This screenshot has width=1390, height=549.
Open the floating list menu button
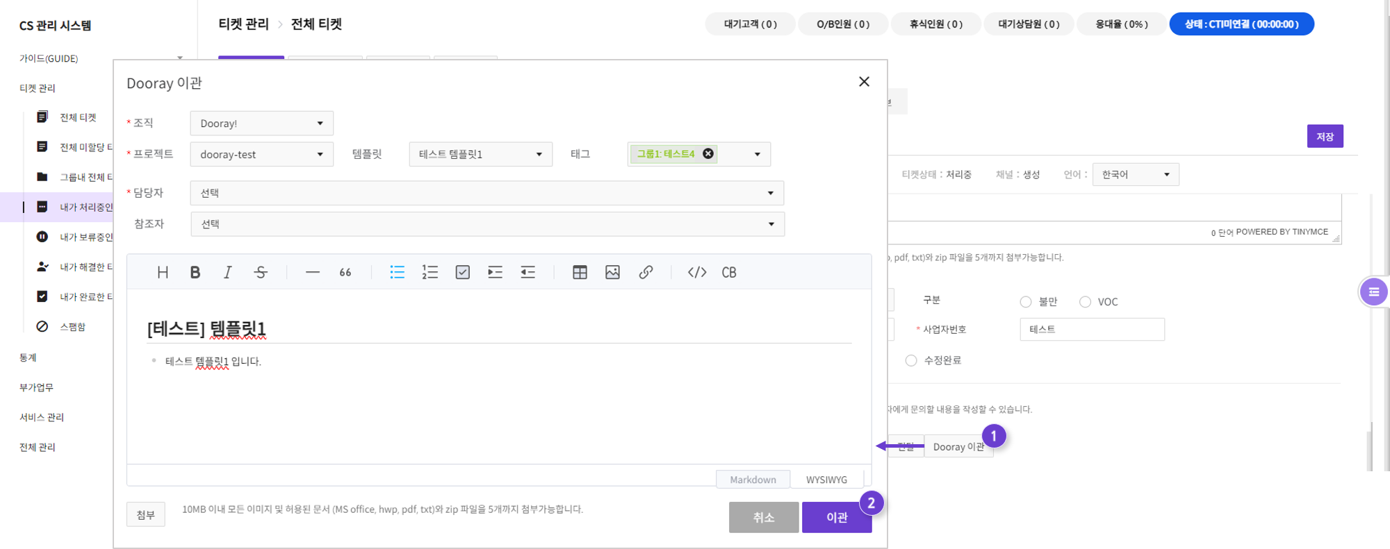pos(1374,292)
